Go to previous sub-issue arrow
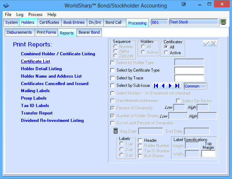The height and width of the screenshot is (179, 232). tap(163, 86)
